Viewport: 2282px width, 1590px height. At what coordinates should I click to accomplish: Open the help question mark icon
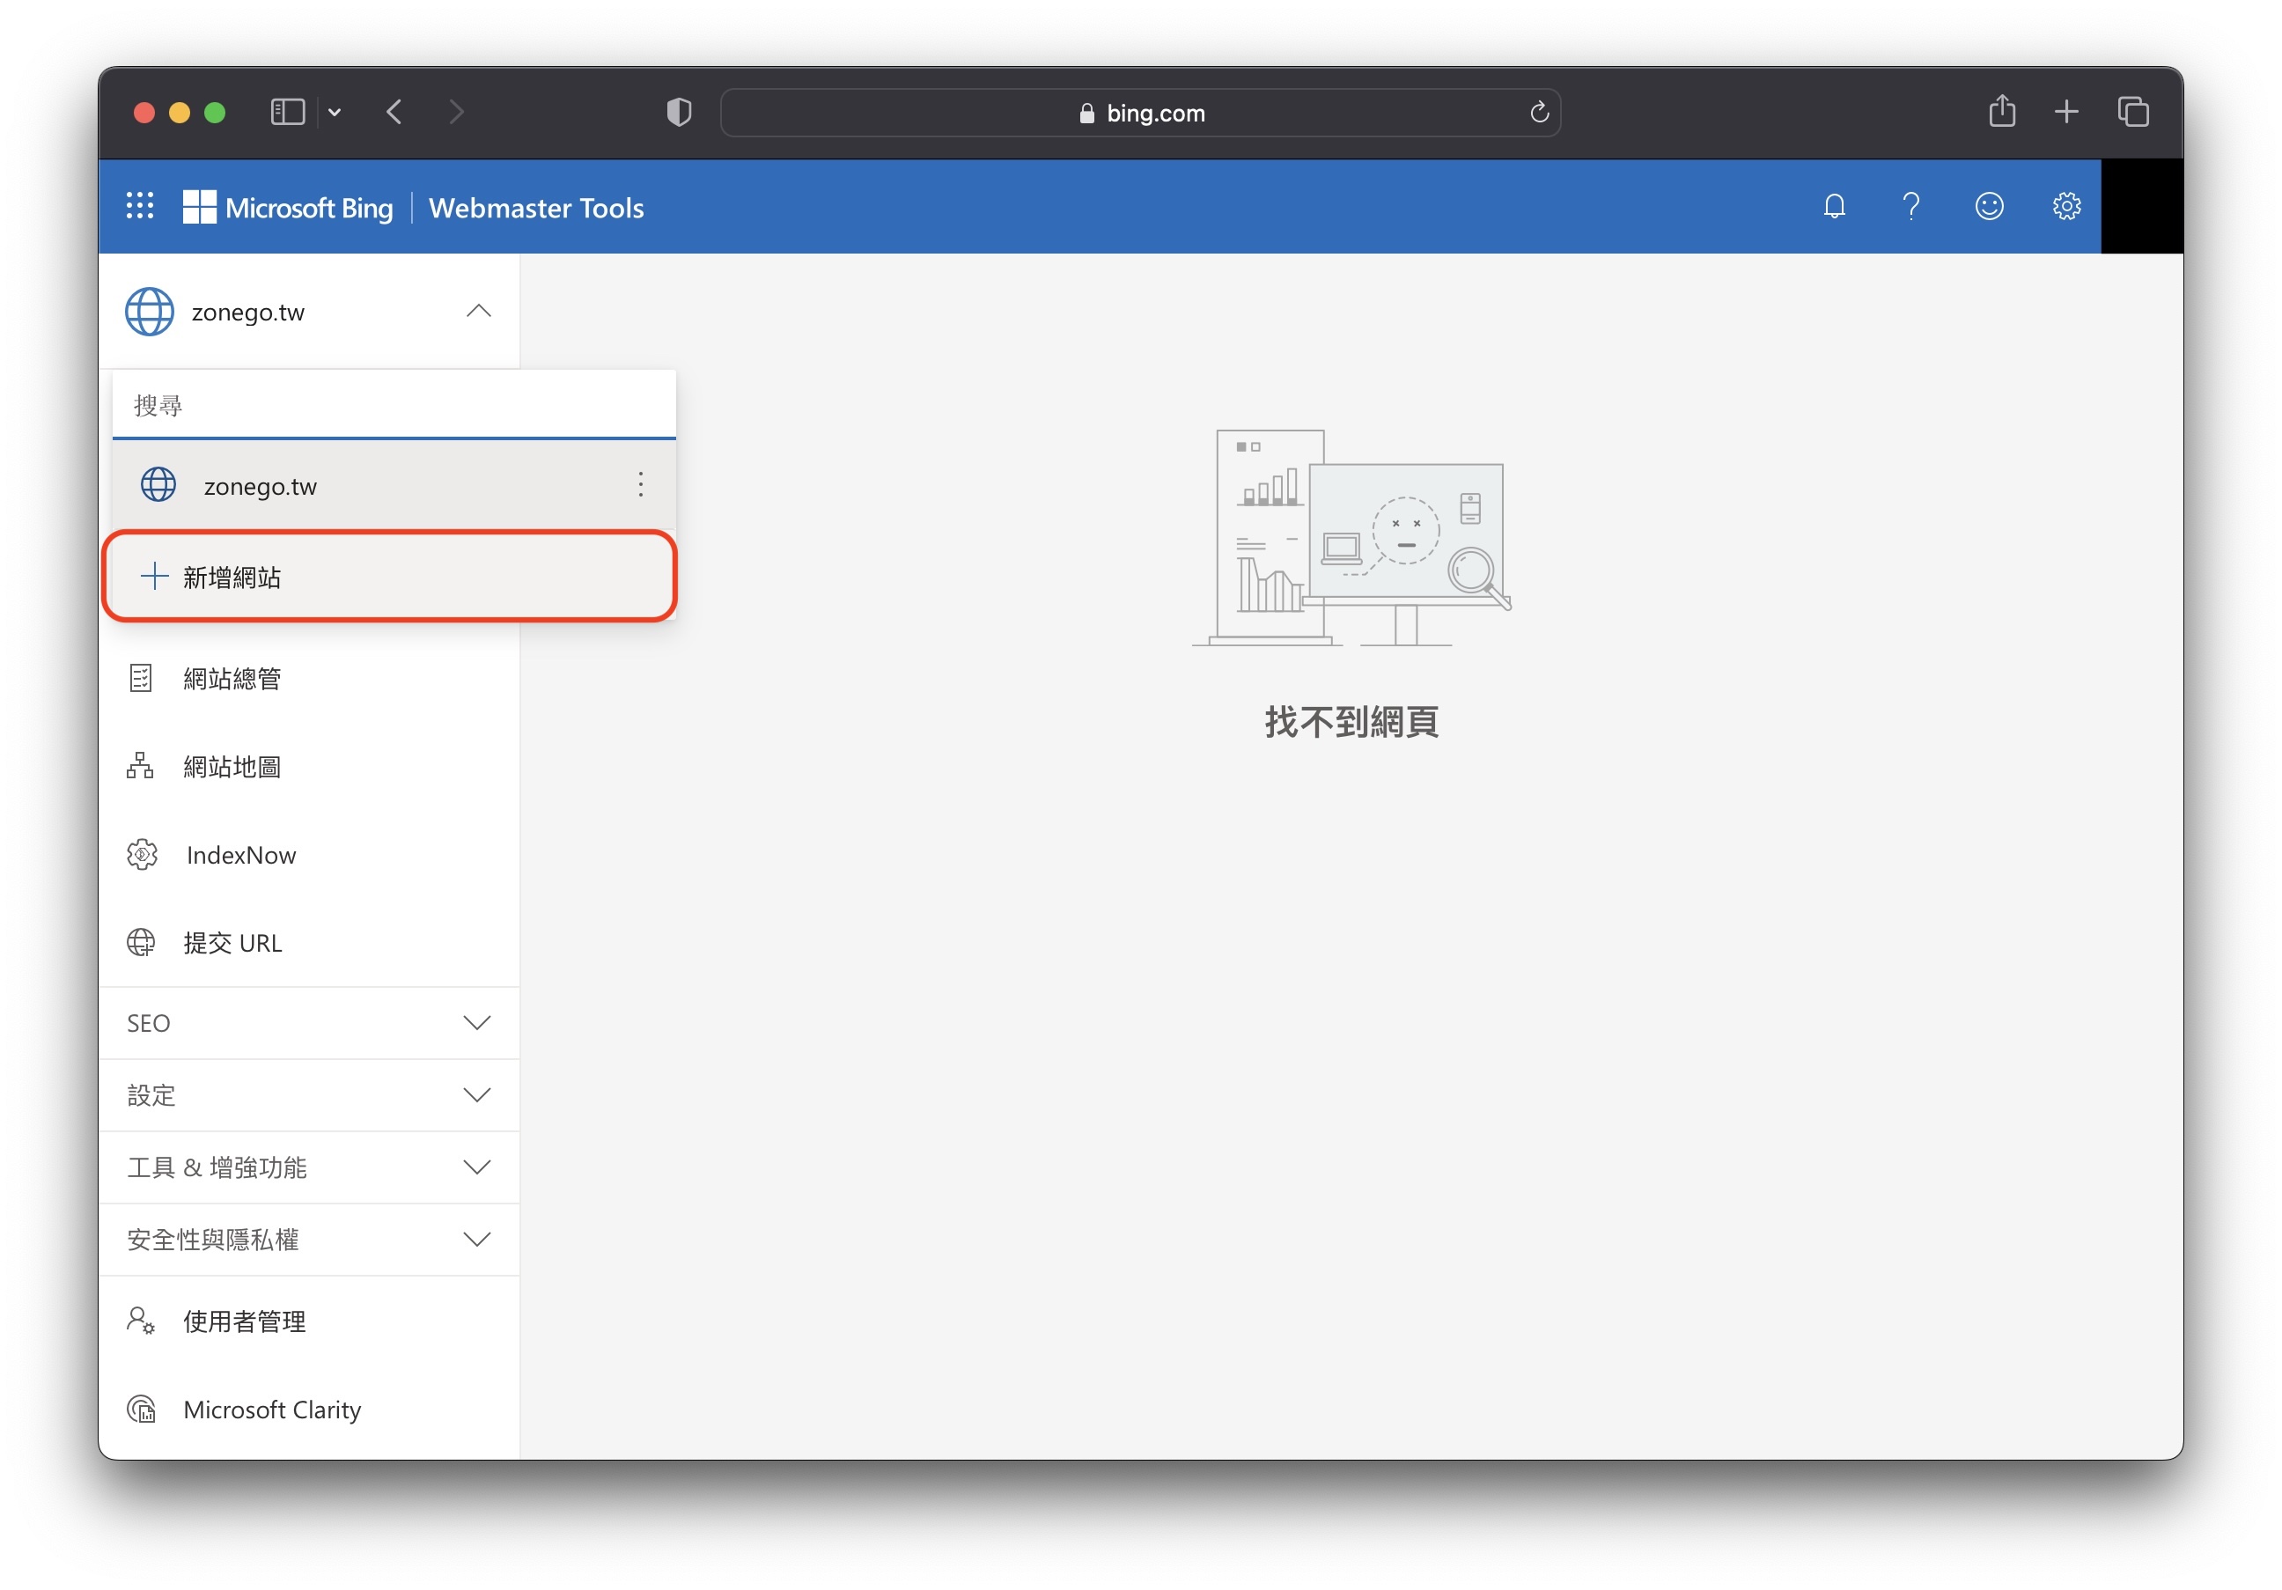pos(1910,207)
